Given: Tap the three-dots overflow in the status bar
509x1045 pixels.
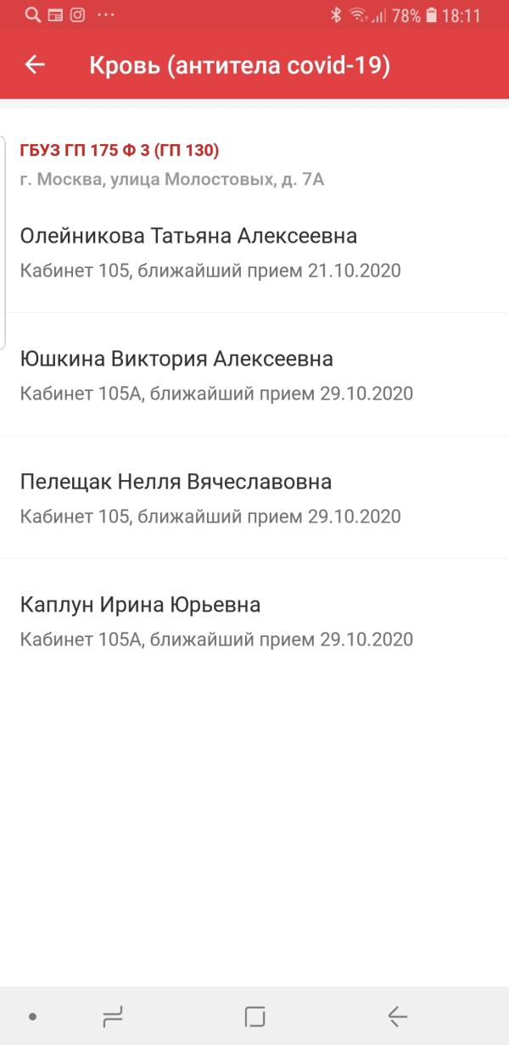Looking at the screenshot, I should [x=105, y=15].
